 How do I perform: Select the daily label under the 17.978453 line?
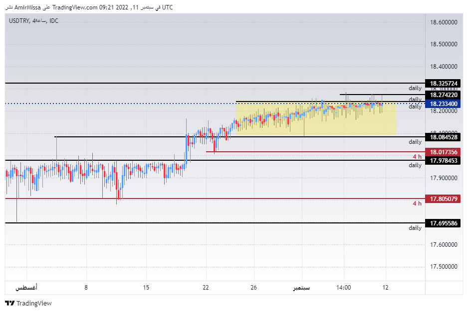pos(415,165)
